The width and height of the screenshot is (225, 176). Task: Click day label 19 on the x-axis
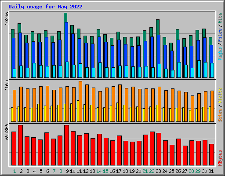[132, 171]
